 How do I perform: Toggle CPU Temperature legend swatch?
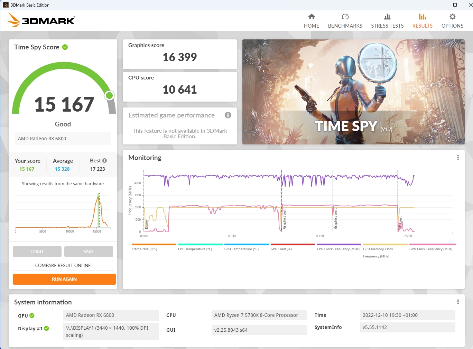coord(200,244)
